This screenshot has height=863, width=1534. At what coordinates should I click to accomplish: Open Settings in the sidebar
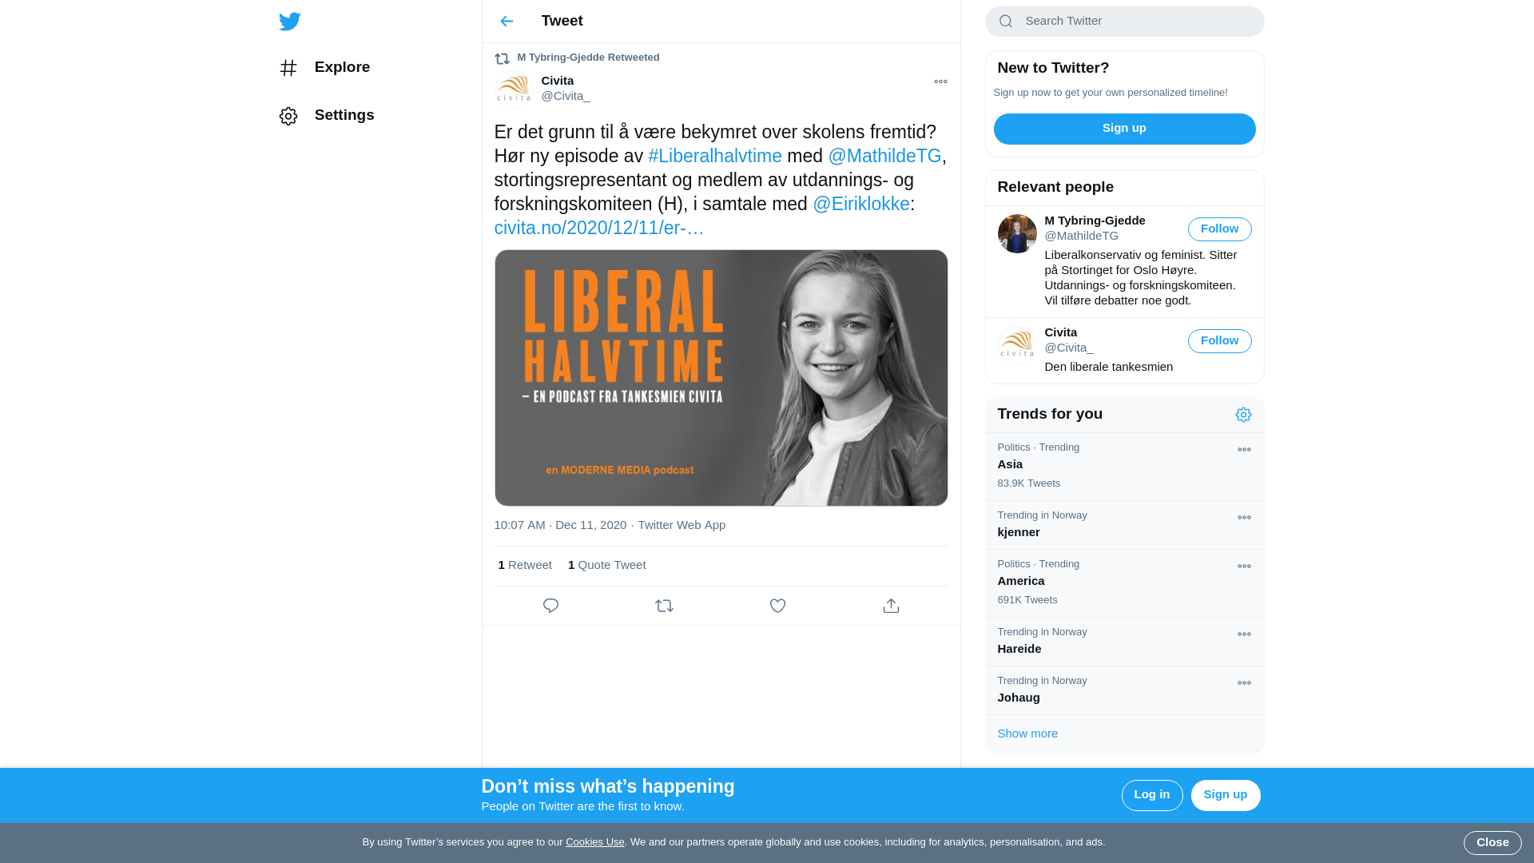click(327, 116)
